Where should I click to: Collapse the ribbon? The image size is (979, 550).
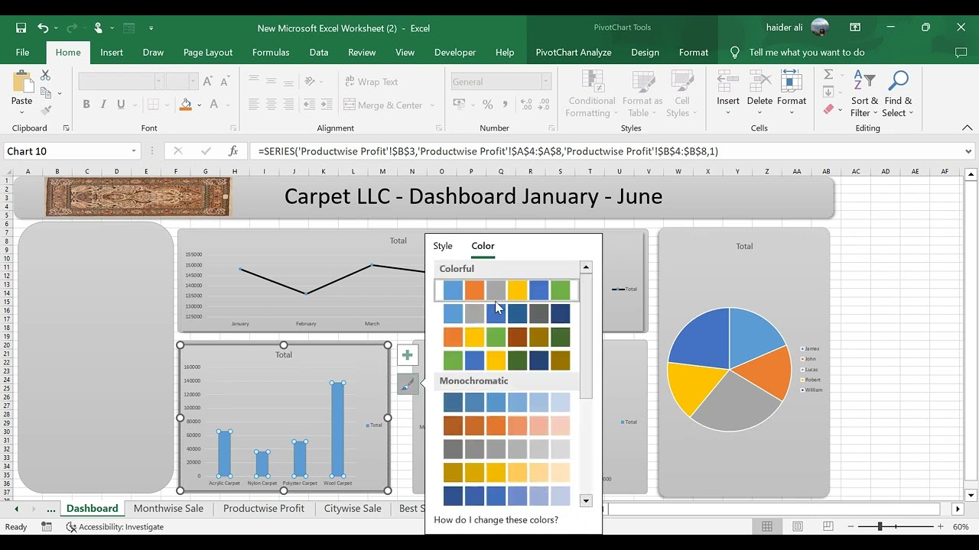pos(967,128)
